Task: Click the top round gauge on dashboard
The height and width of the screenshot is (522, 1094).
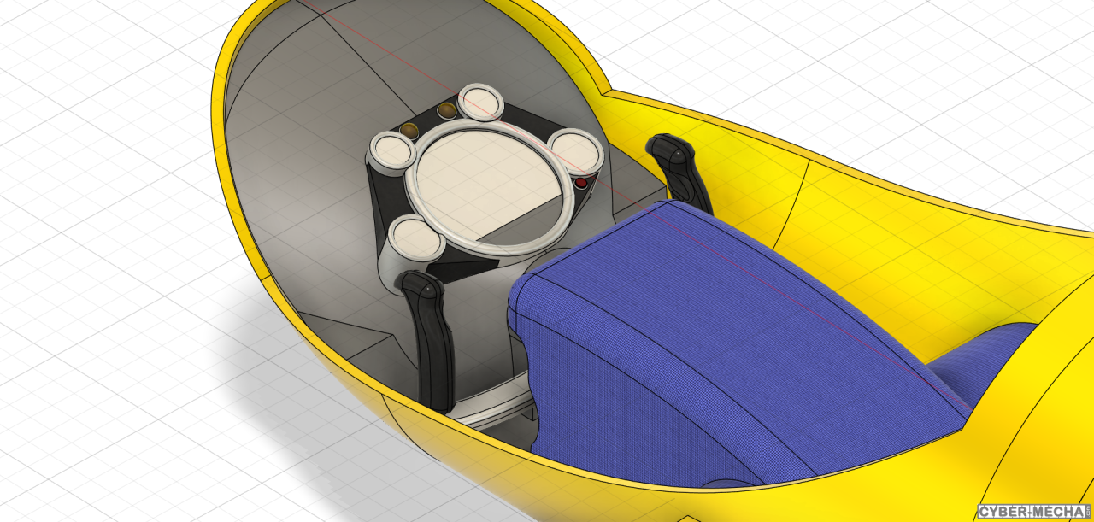Action: [x=480, y=103]
